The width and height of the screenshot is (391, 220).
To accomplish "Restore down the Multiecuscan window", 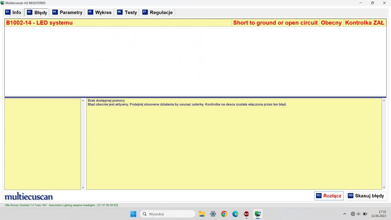I will coord(372,3).
